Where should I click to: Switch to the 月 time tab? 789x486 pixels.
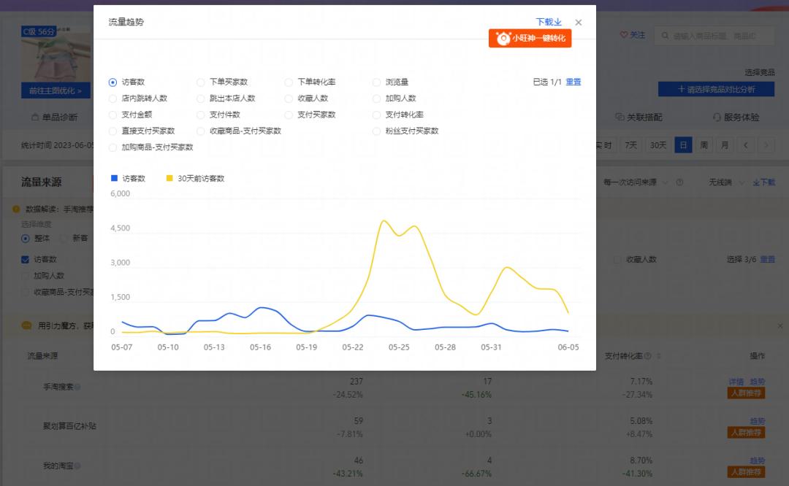(x=725, y=145)
